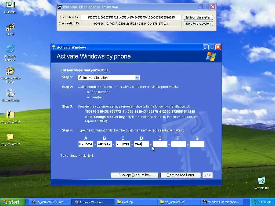This screenshot has height=206, width=275.
Task: Click confirmation field C with 789293
Action: 123,144
